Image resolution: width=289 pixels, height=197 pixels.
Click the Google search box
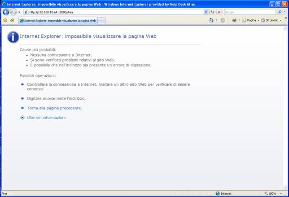coord(250,12)
